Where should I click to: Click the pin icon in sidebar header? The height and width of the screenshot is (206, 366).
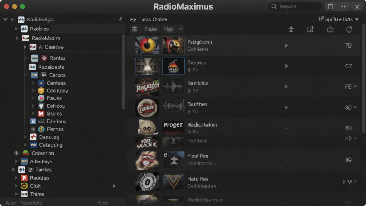pos(120,19)
